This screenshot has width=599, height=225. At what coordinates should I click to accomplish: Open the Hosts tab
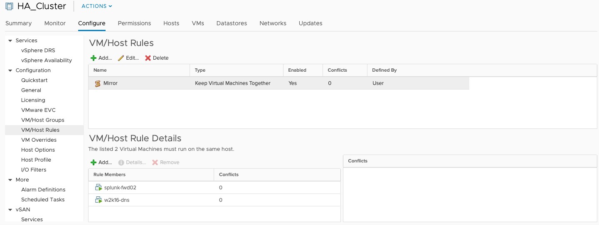[x=171, y=23]
